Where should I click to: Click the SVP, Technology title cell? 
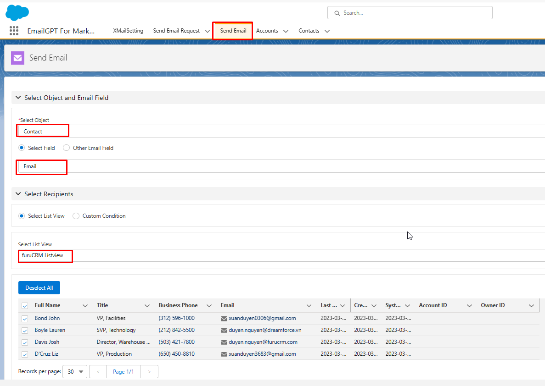116,330
